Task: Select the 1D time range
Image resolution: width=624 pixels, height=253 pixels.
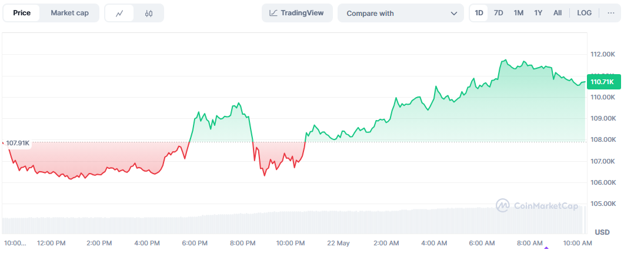Action: click(479, 13)
